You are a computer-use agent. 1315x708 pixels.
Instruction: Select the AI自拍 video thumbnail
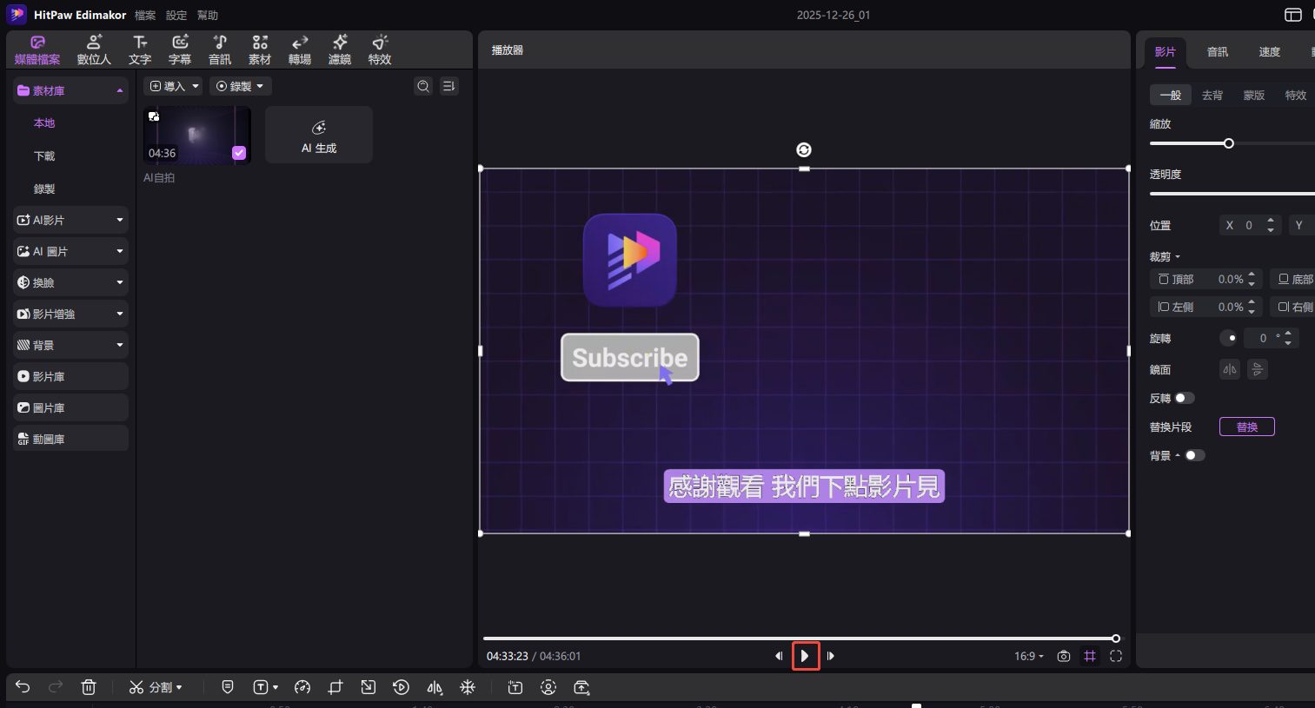(x=197, y=135)
